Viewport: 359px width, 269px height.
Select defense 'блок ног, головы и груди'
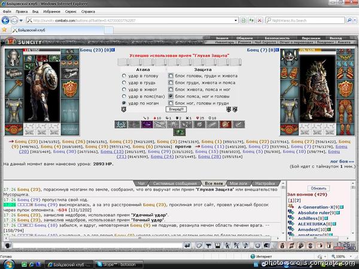coord(171,103)
